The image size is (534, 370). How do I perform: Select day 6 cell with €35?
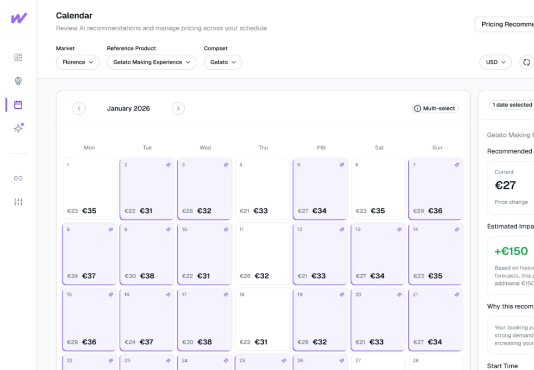pos(378,189)
